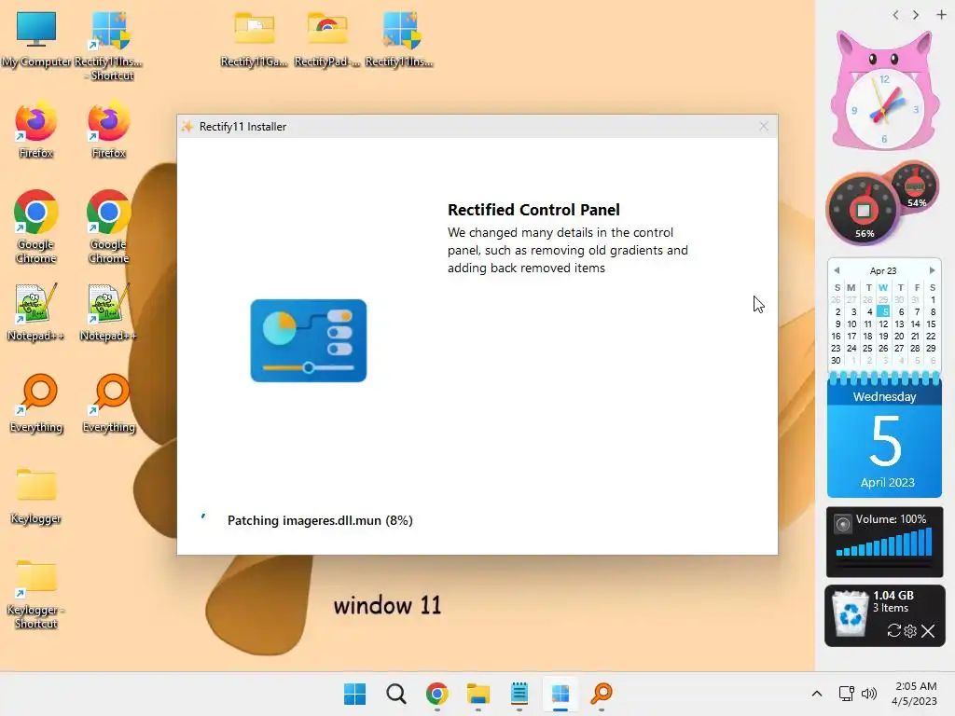
Task: Open Notepad app in the taskbar
Action: (x=519, y=694)
